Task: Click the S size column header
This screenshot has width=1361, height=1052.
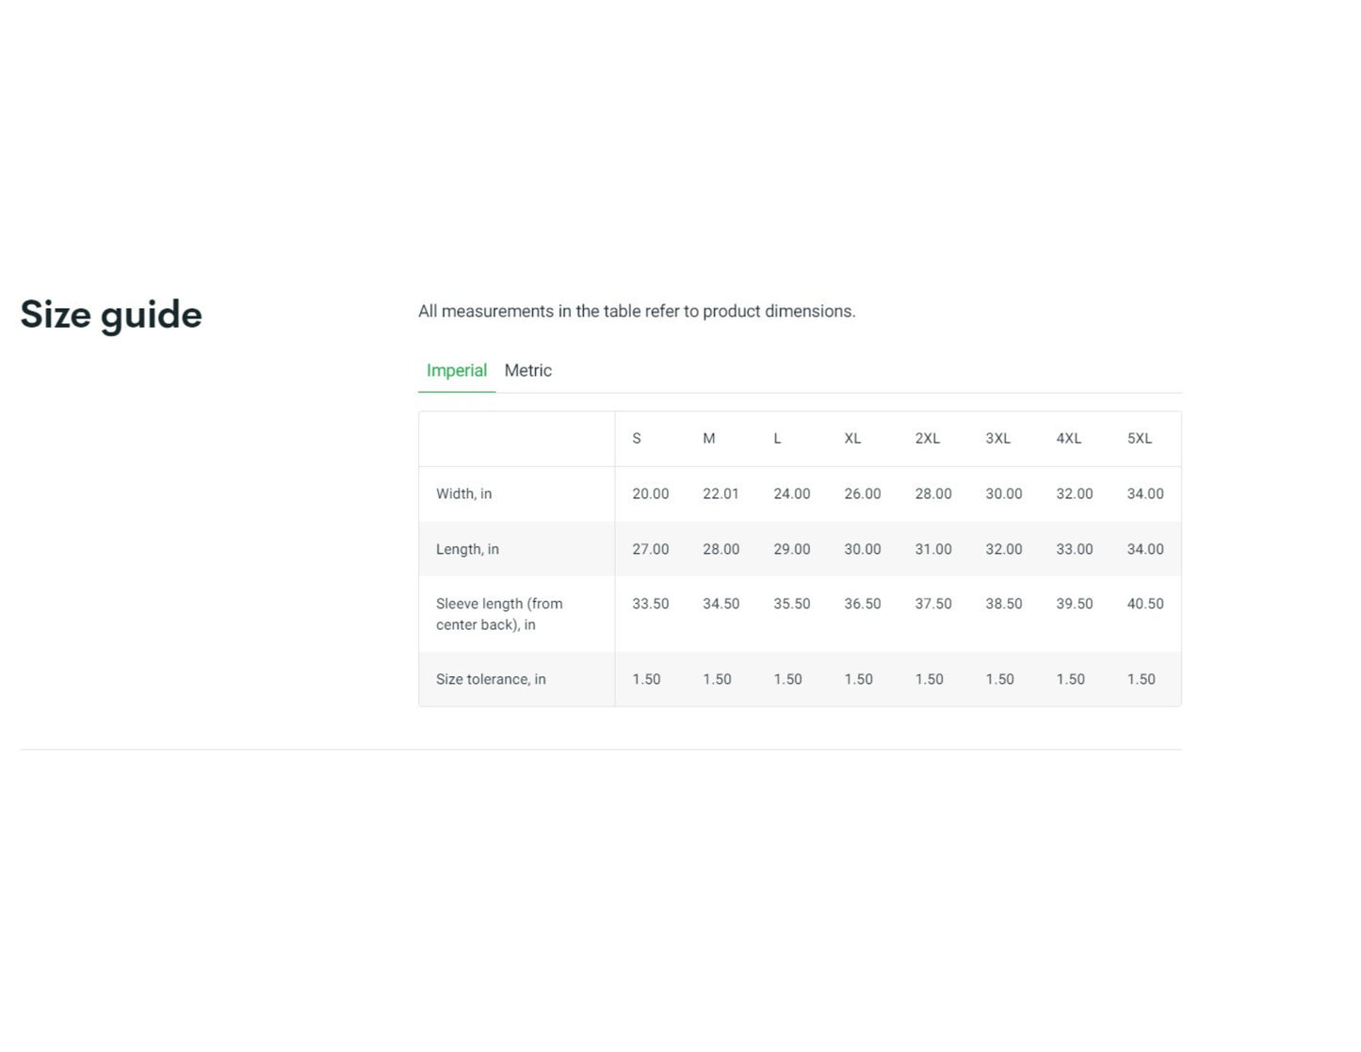Action: point(637,438)
